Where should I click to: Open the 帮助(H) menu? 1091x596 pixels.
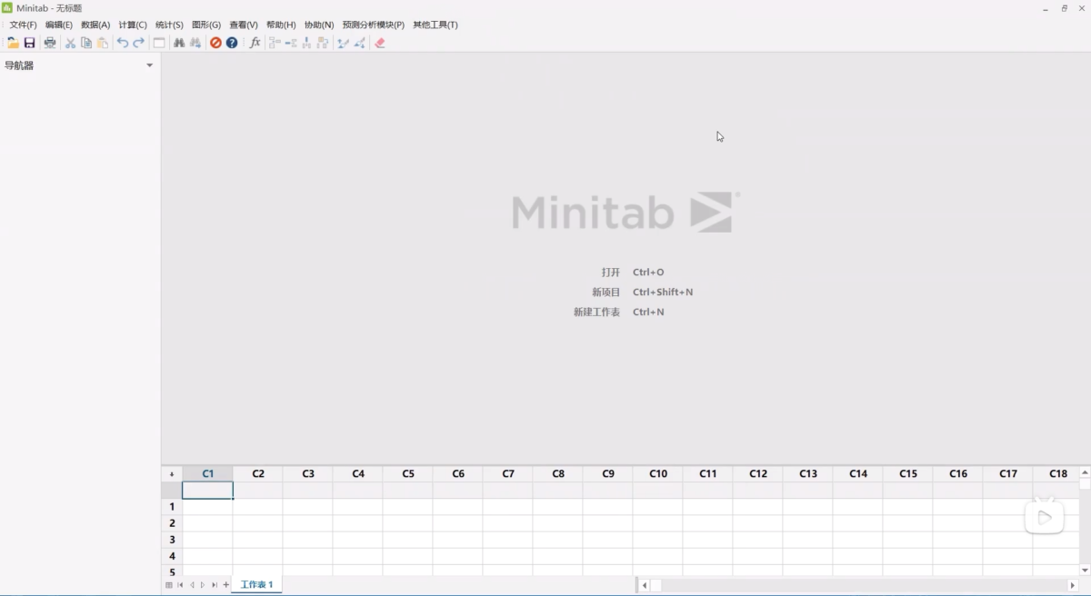tap(281, 25)
